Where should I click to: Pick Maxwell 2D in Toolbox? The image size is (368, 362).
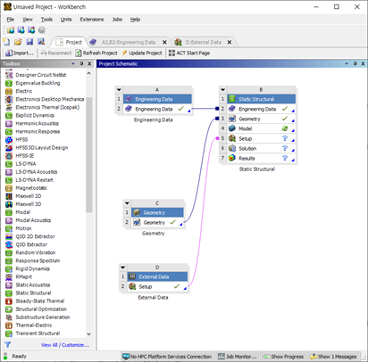[x=29, y=196]
